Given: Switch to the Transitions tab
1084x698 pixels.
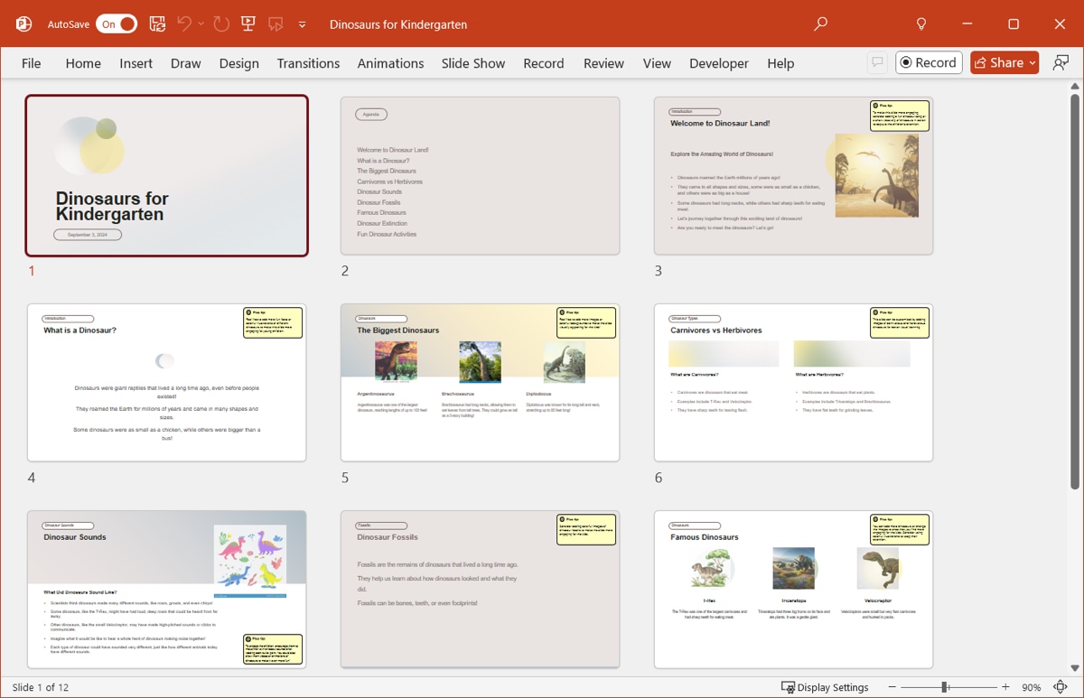Looking at the screenshot, I should click(x=308, y=63).
